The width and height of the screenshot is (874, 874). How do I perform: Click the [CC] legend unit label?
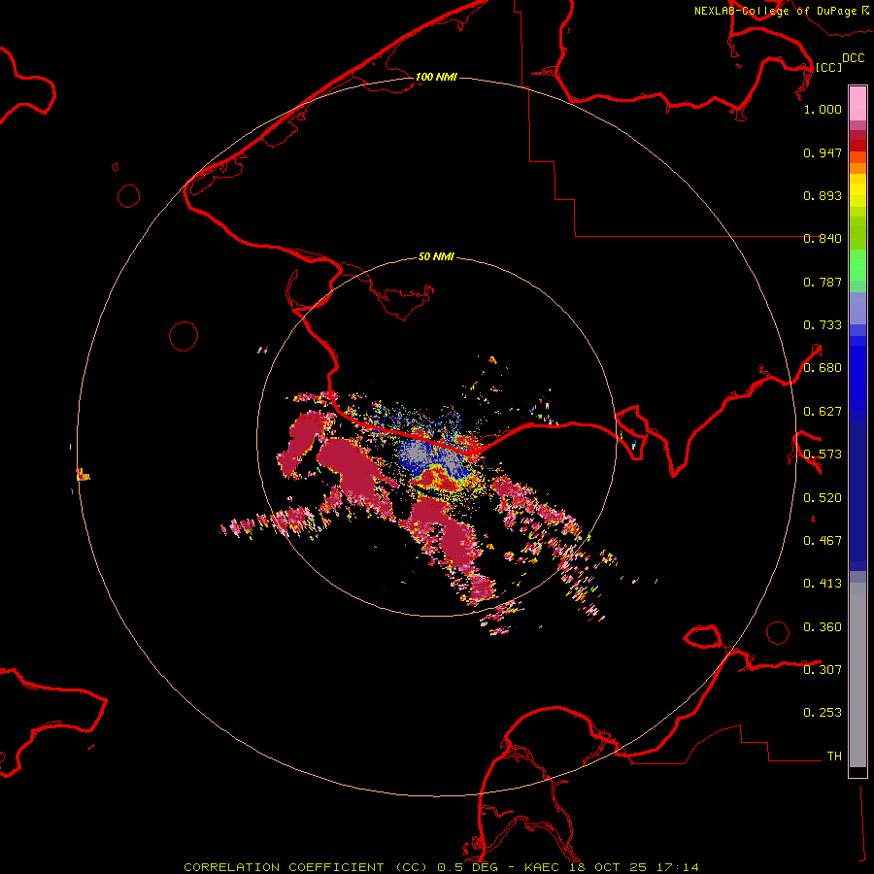[828, 67]
